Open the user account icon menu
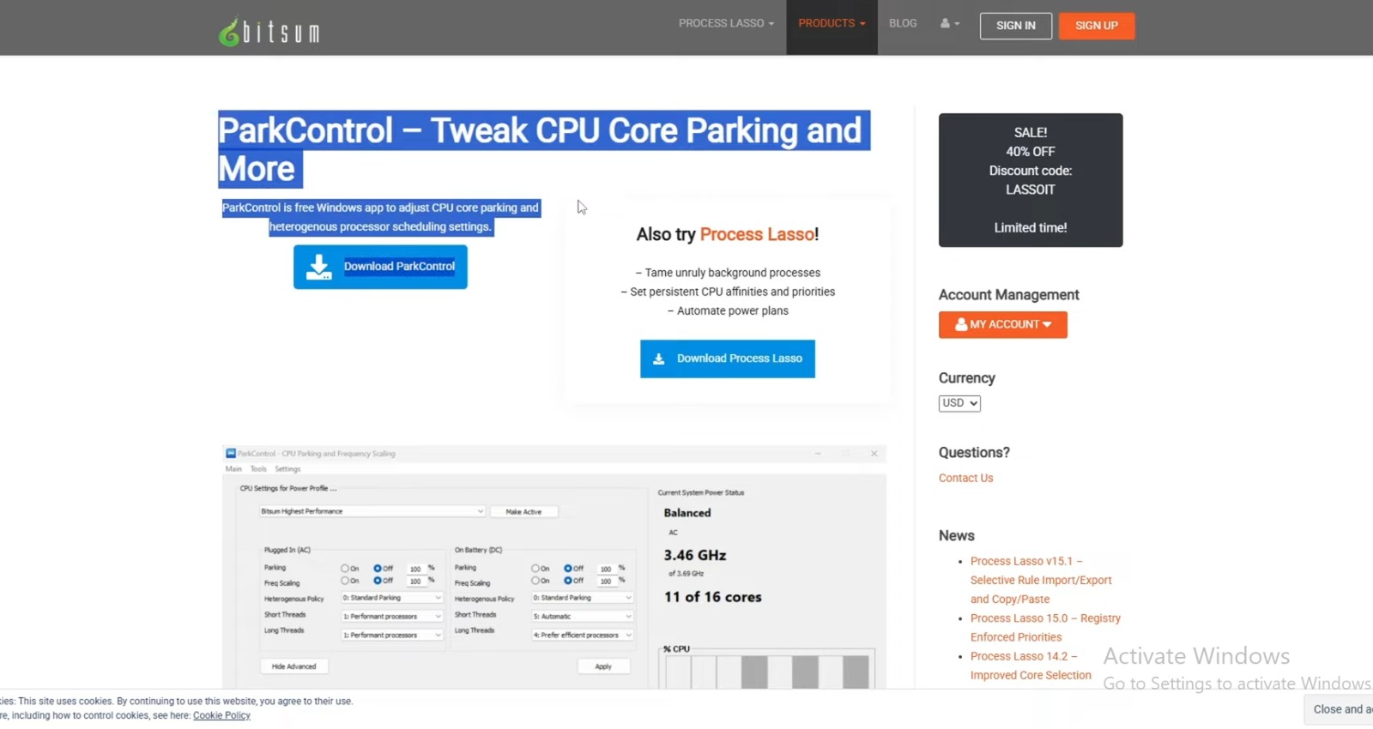The height and width of the screenshot is (729, 1373). pyautogui.click(x=950, y=23)
